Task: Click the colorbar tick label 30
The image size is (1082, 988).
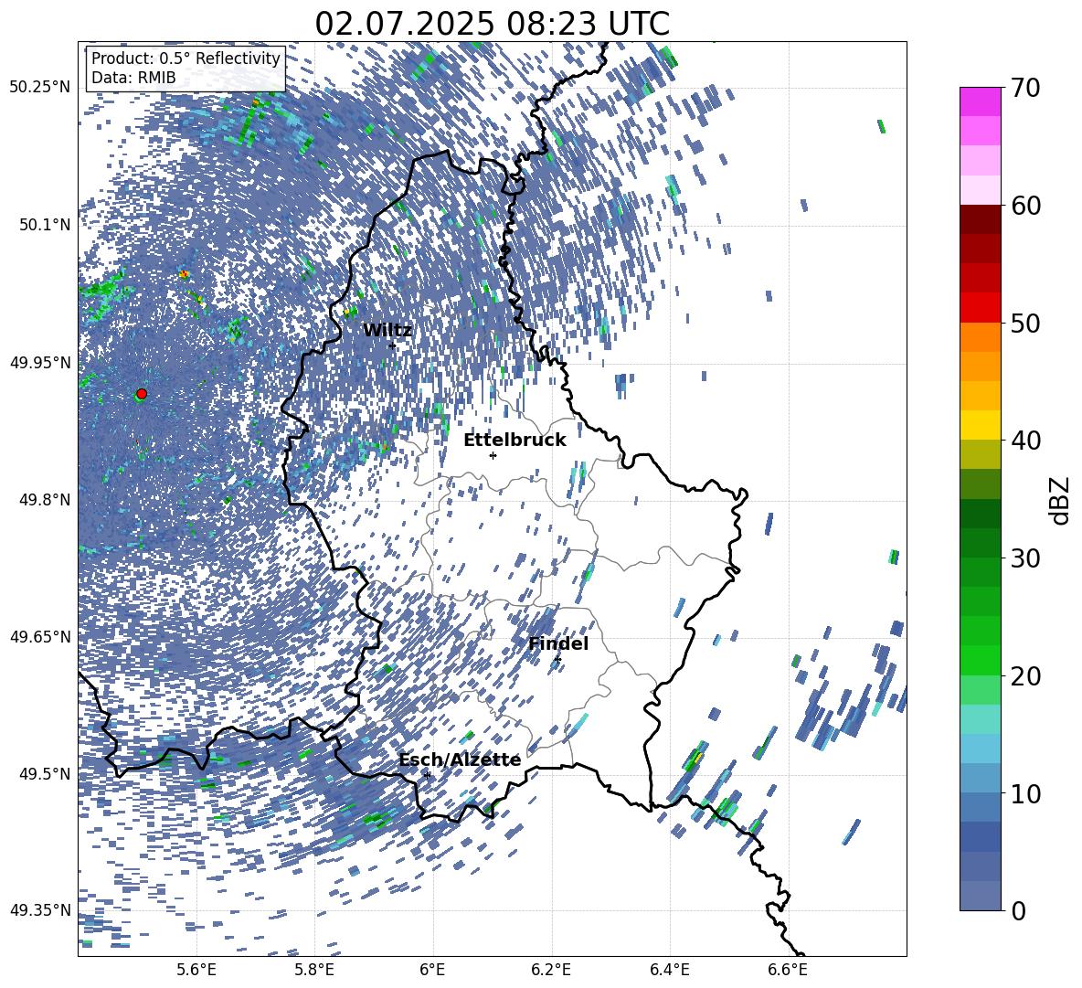Action: [x=1025, y=558]
